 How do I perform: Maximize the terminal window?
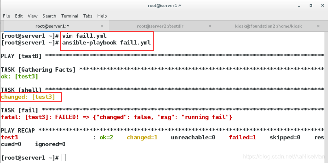(311, 6)
